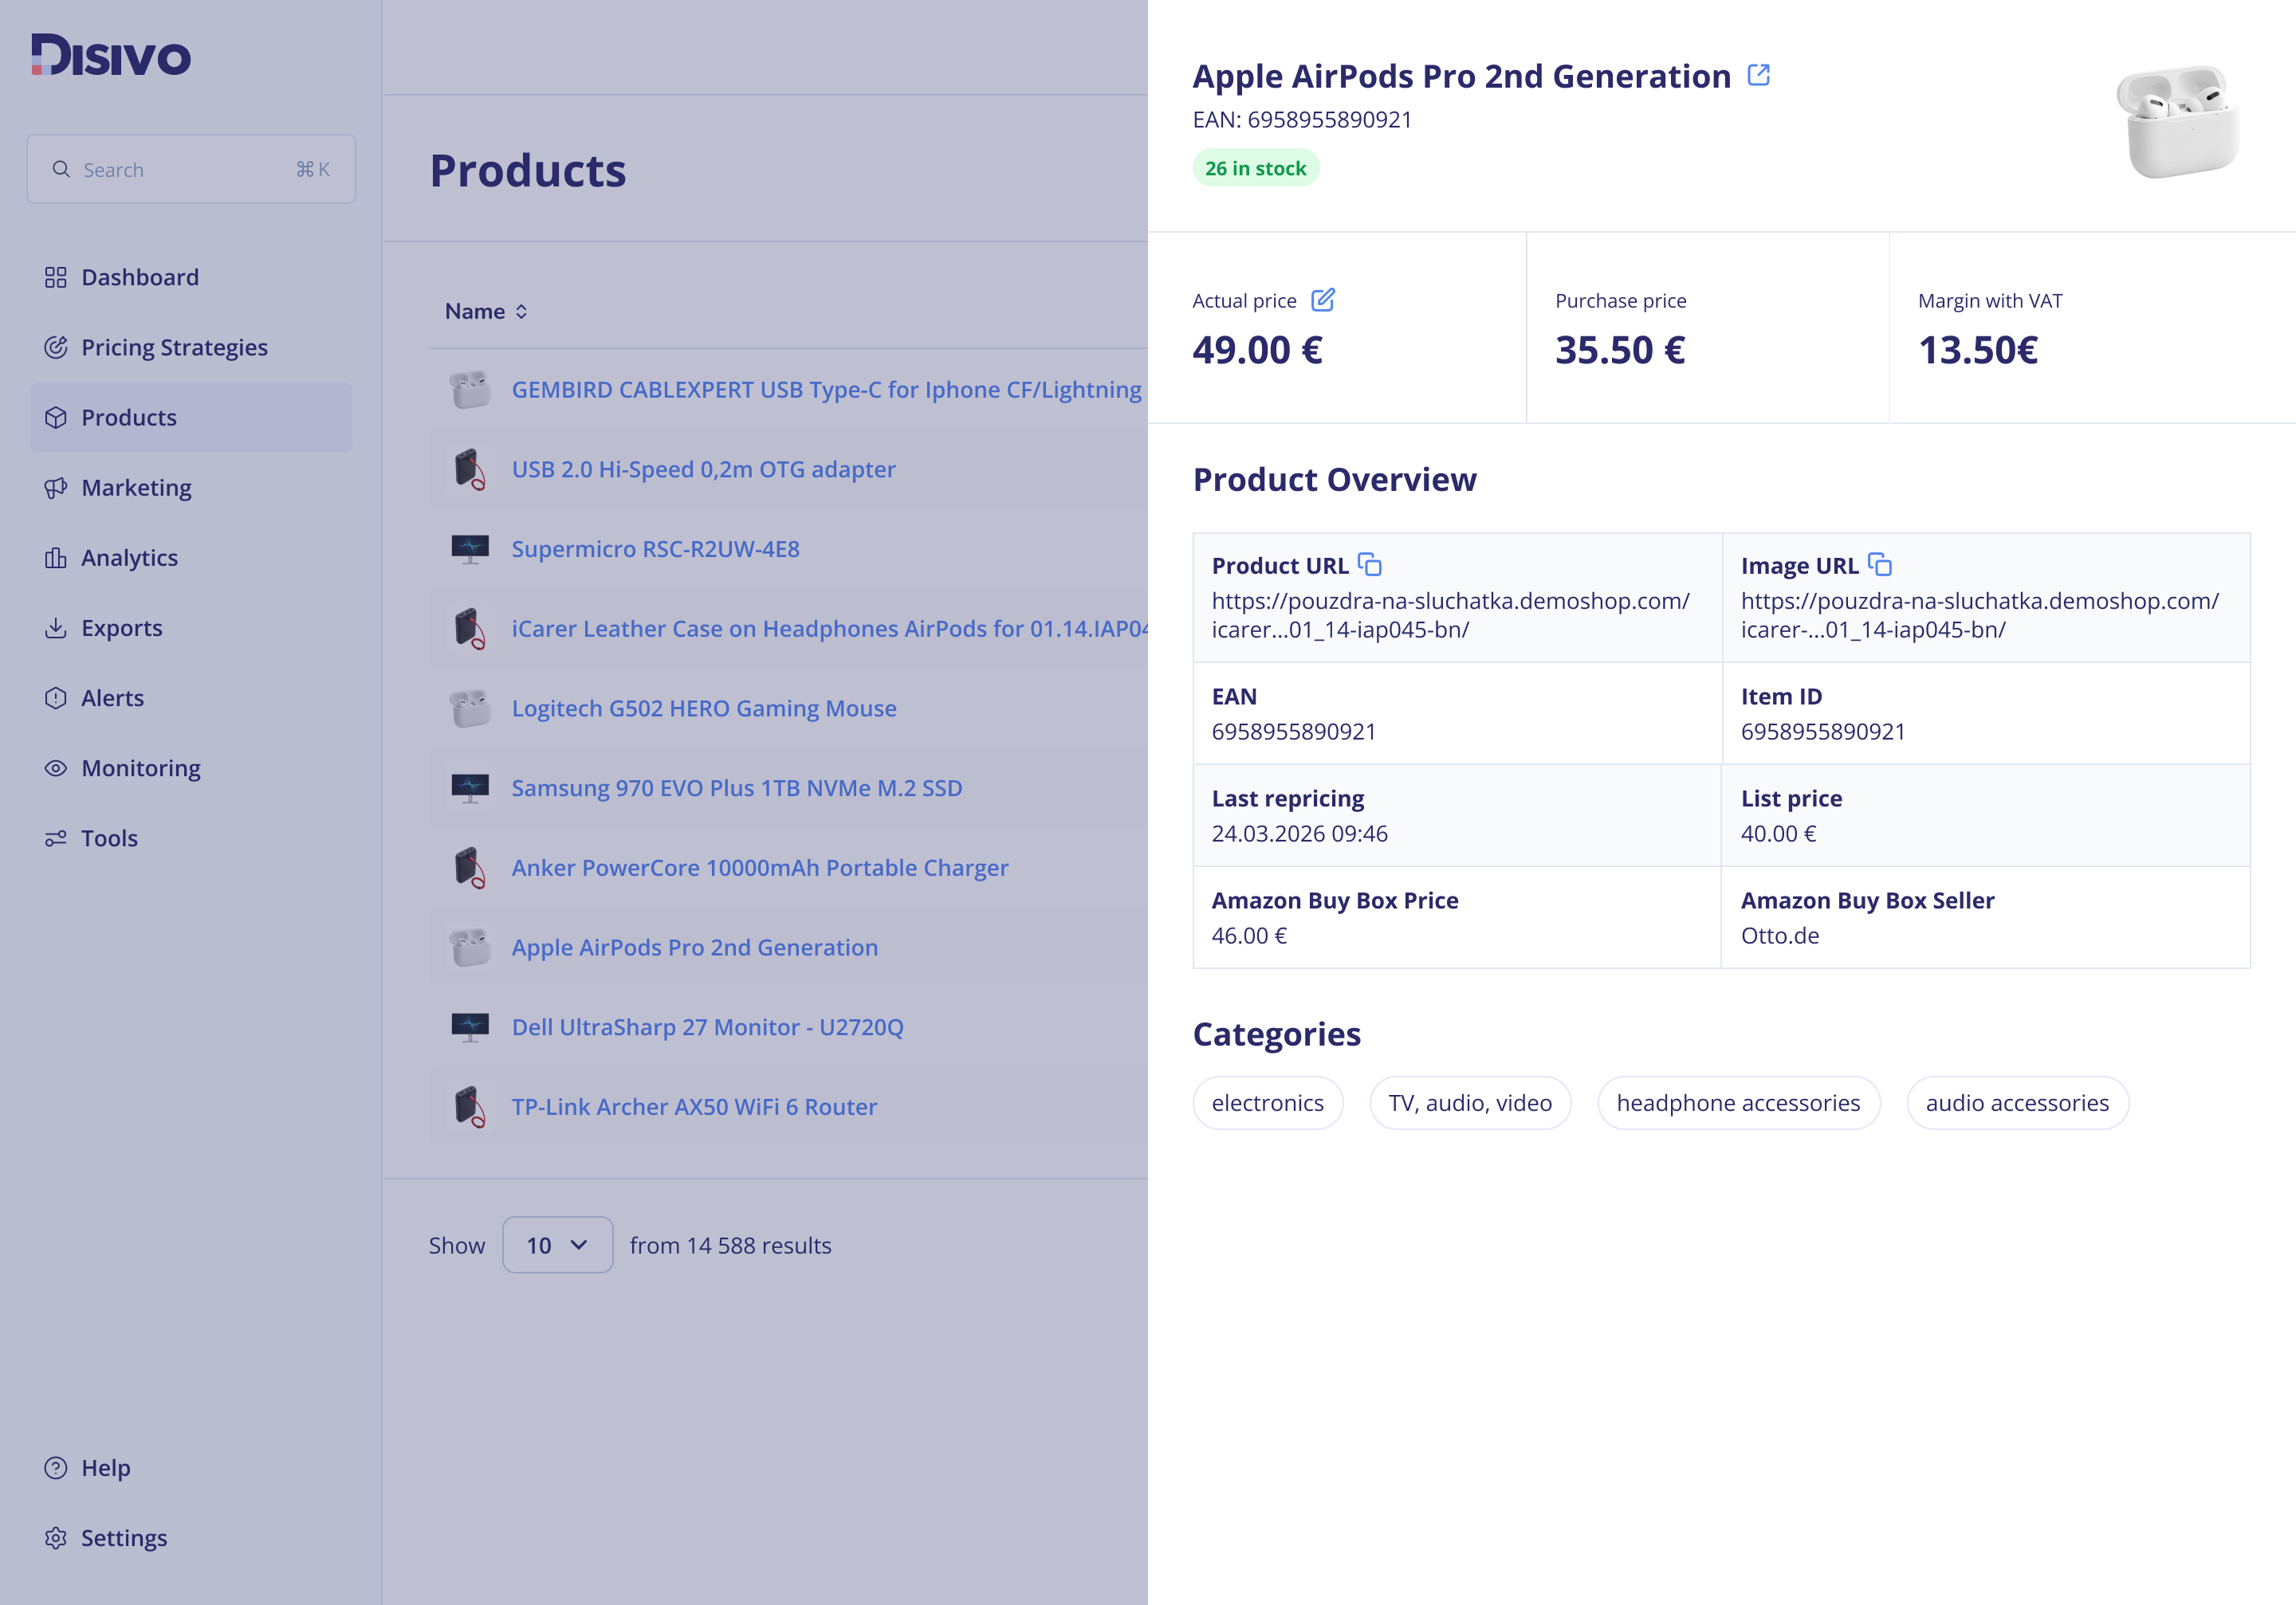
Task: Click the Dashboard grid icon
Action: tap(56, 277)
